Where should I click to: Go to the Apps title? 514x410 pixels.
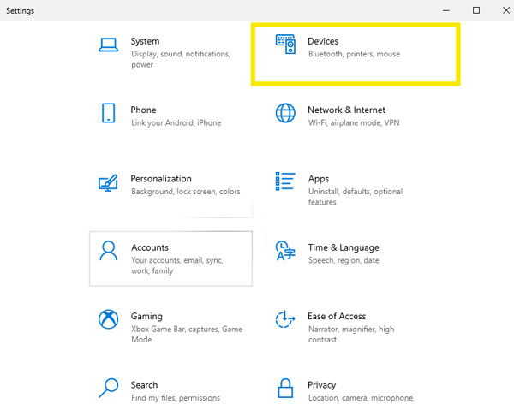click(319, 179)
